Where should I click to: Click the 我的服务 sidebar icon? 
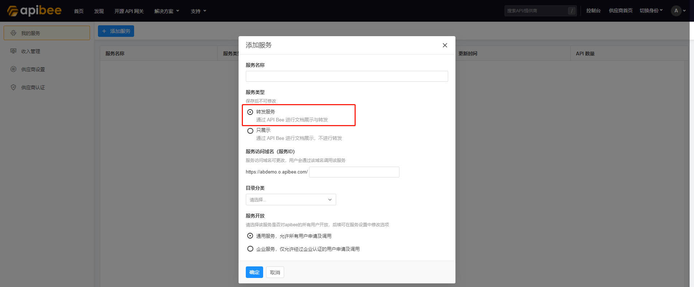13,33
